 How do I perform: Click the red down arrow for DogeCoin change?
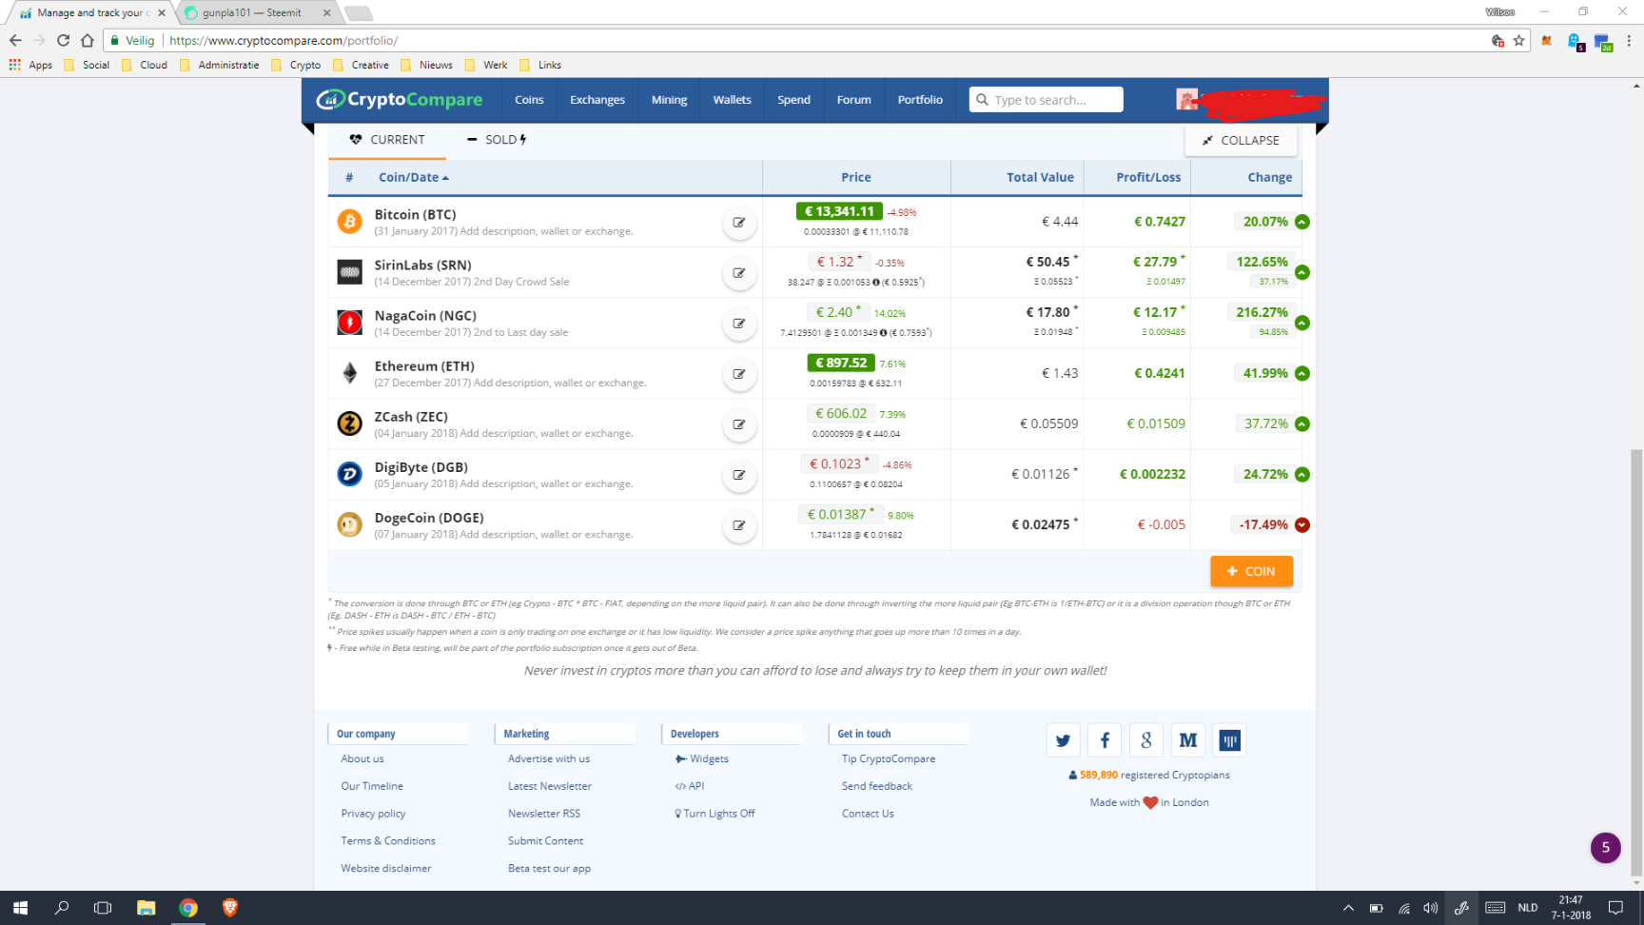click(x=1302, y=524)
